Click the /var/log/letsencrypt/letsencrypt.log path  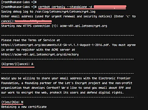pos(65,12)
